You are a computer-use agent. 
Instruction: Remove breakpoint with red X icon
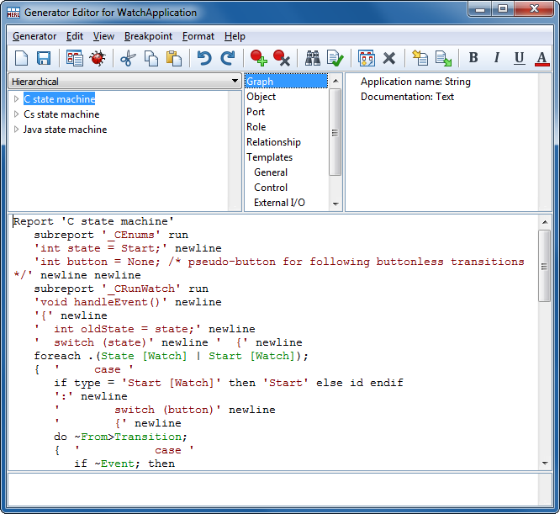coord(282,58)
